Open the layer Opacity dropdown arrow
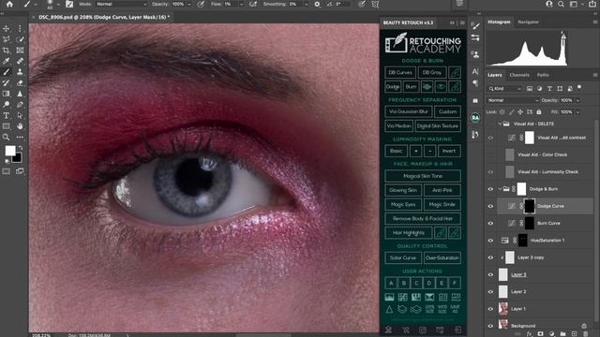Viewport: 600px width, 337px height. [577, 100]
